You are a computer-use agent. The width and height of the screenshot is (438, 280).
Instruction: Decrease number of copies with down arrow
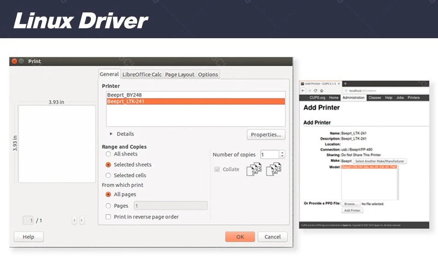pyautogui.click(x=282, y=156)
